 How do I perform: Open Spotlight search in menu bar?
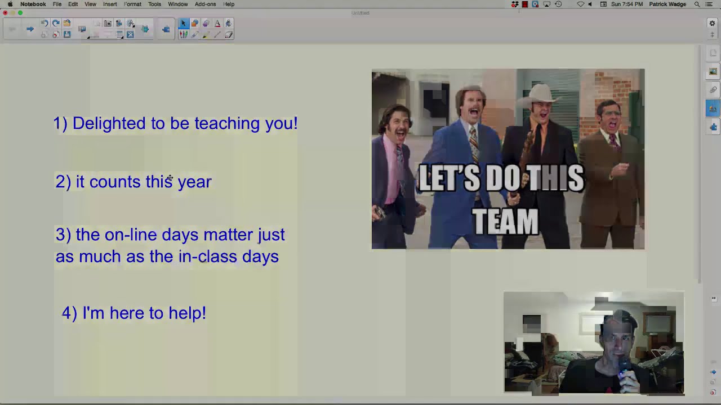coord(697,4)
